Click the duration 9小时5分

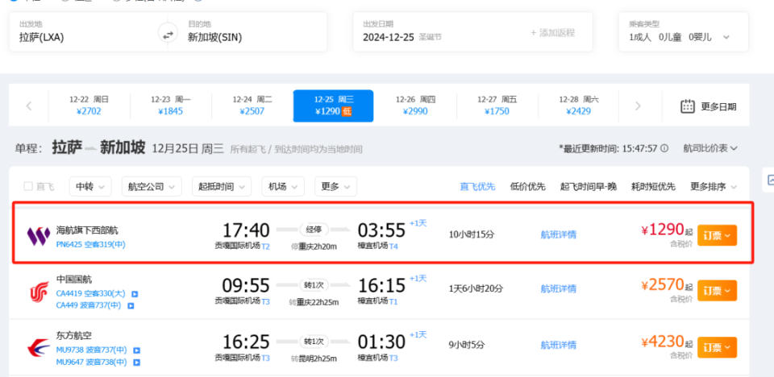pos(465,345)
